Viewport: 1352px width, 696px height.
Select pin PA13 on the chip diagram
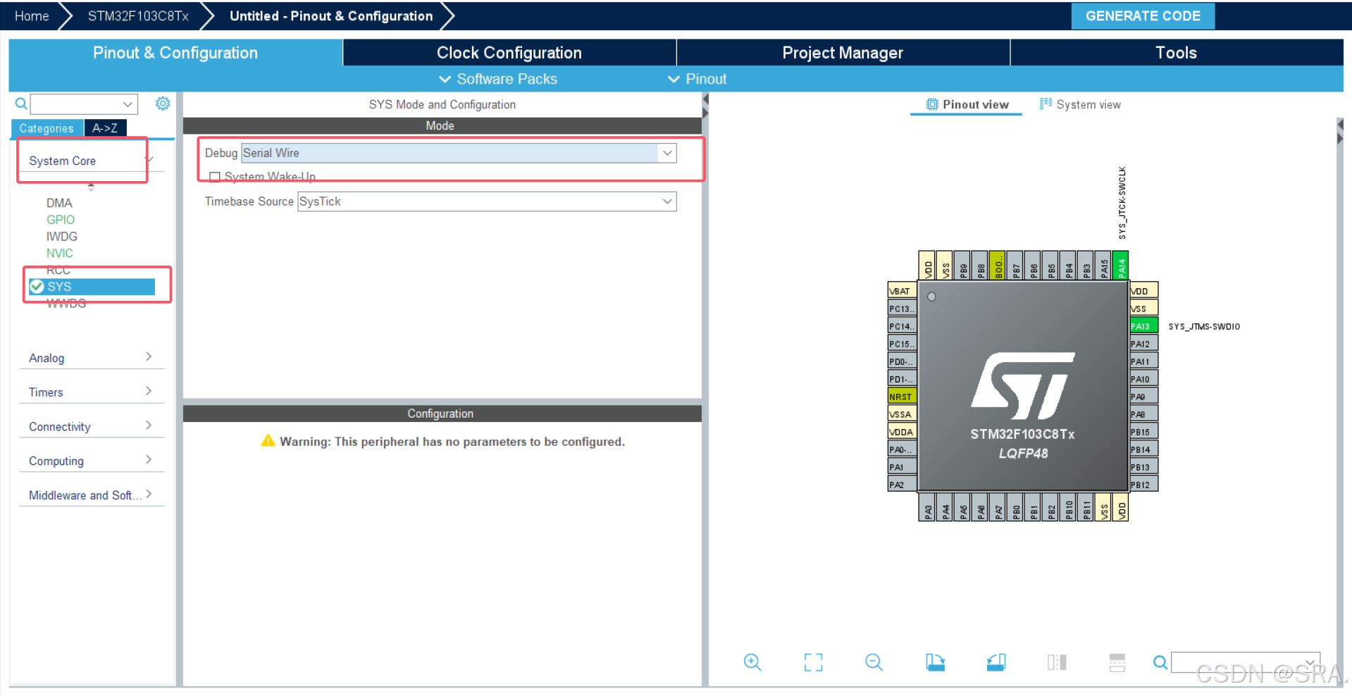coord(1142,325)
